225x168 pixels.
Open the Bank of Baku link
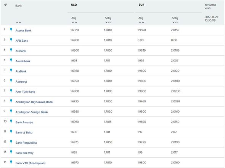click(24, 133)
